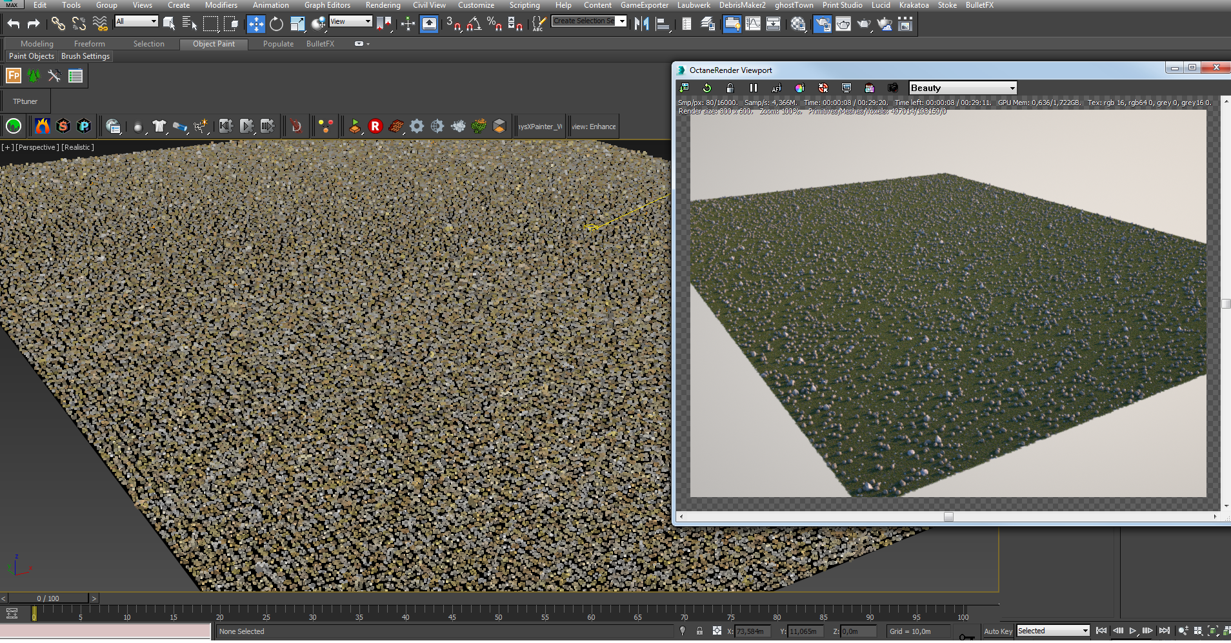
Task: Activate the Select Object tool
Action: (x=169, y=25)
